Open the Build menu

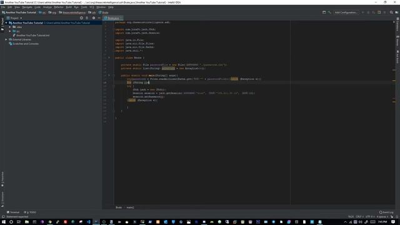[x=69, y=7]
